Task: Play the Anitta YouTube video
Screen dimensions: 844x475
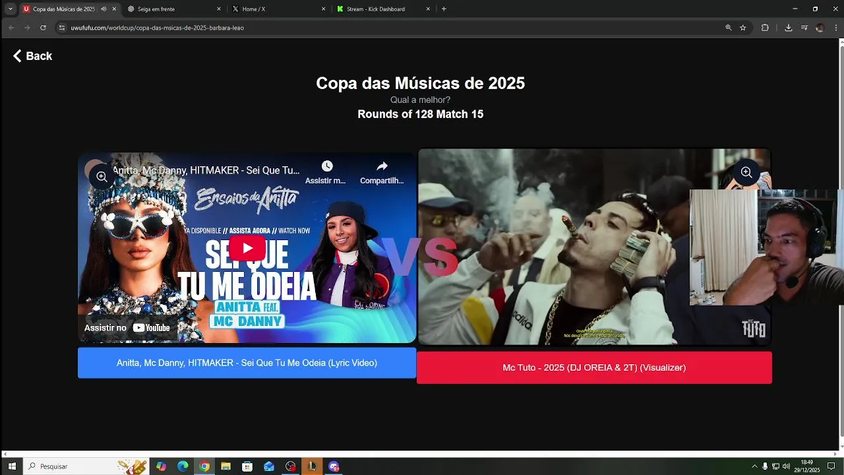Action: click(x=247, y=248)
